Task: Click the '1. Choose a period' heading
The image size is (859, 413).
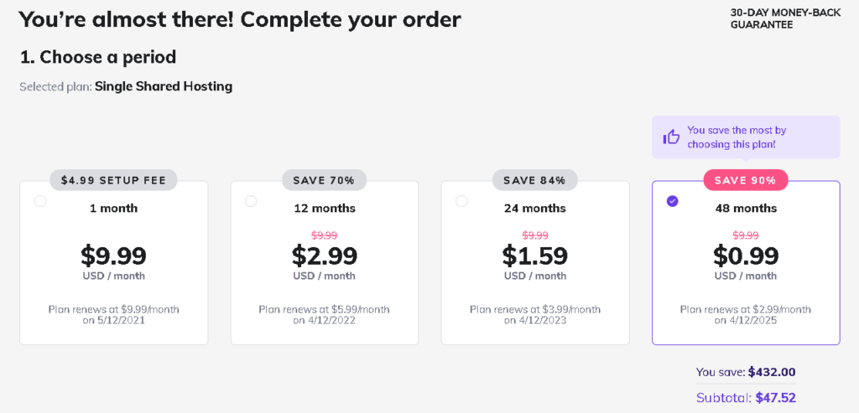Action: tap(98, 57)
